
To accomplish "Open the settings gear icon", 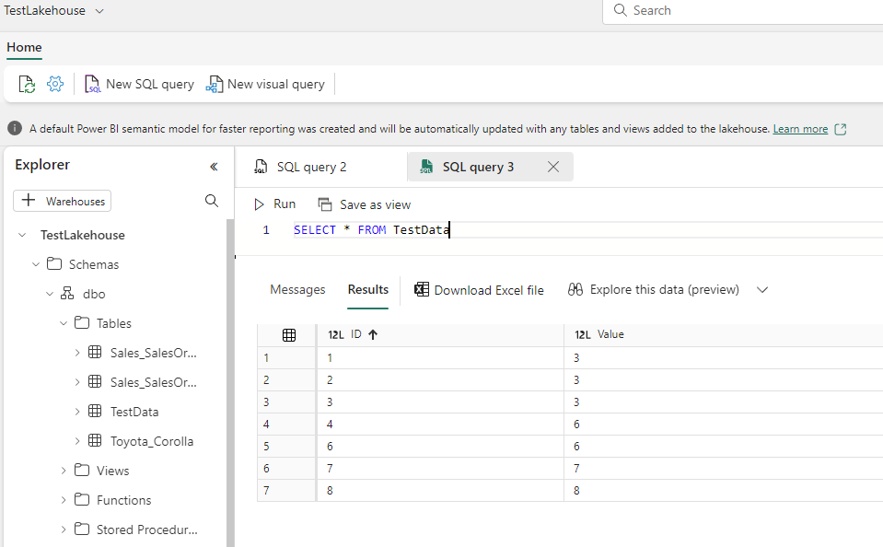I will (x=55, y=84).
